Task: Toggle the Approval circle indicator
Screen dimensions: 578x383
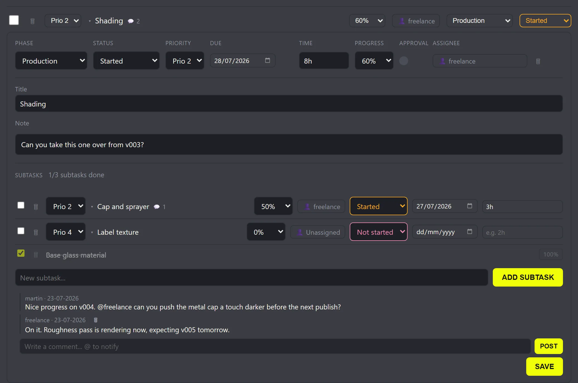Action: [x=403, y=61]
